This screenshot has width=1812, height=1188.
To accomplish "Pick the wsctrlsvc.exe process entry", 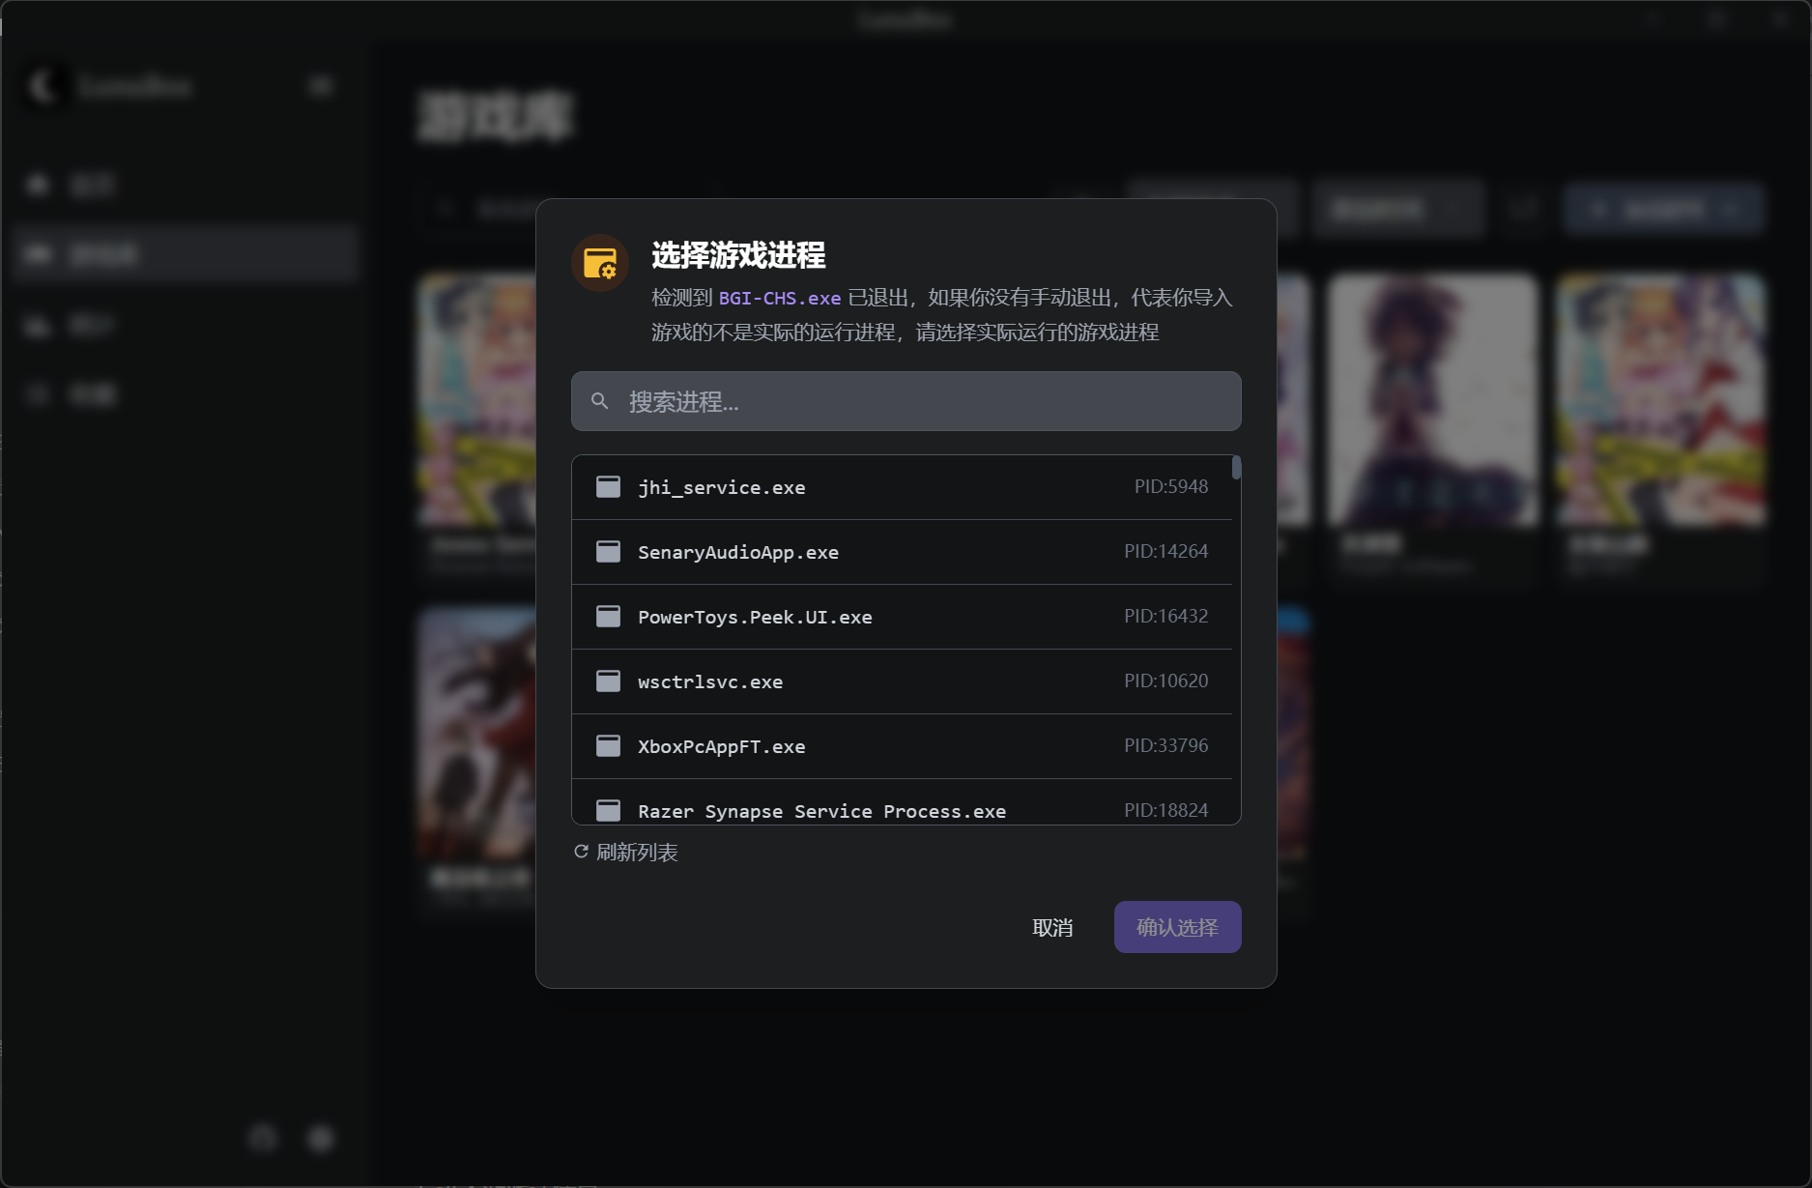I will tap(902, 681).
